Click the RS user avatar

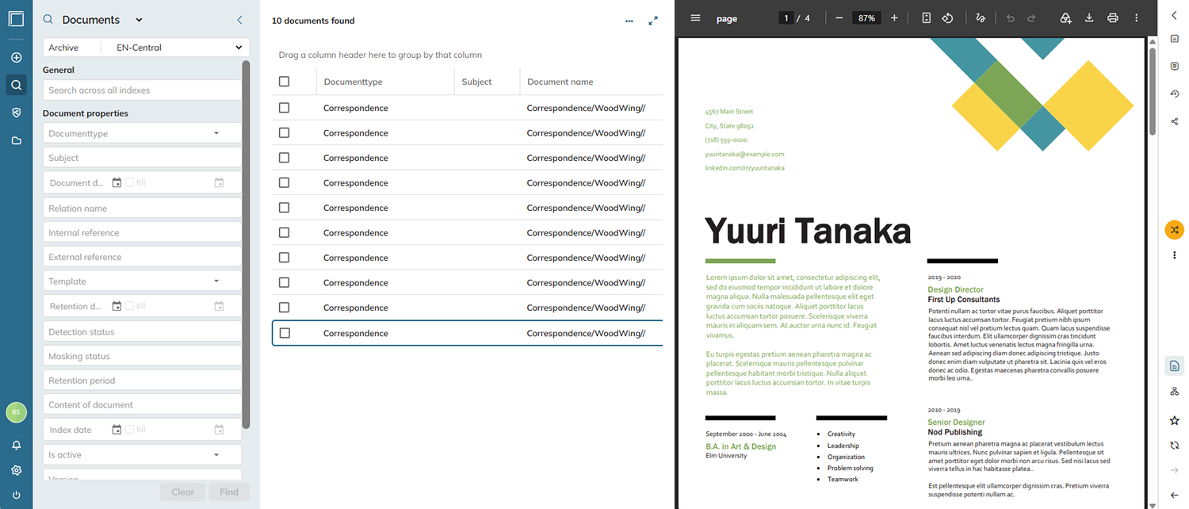click(x=16, y=412)
